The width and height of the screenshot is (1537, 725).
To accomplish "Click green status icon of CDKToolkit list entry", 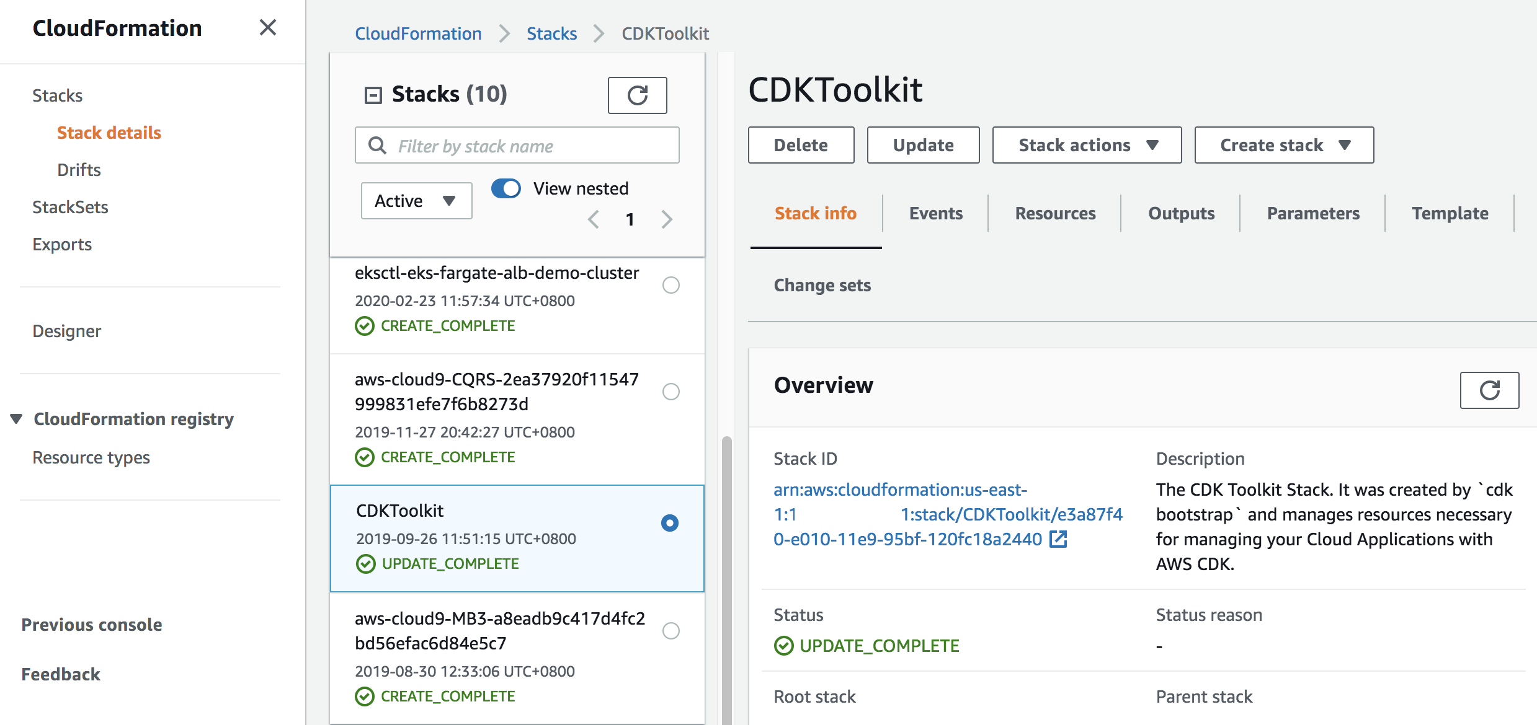I will 366,564.
